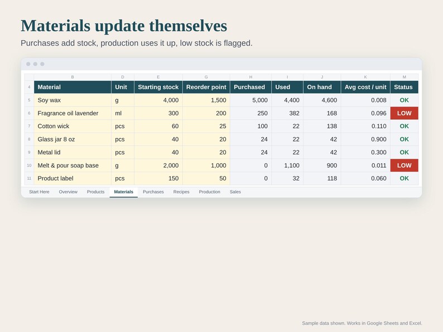Click the Glass jar 8 oz cell
443x332 pixels.
[73, 139]
